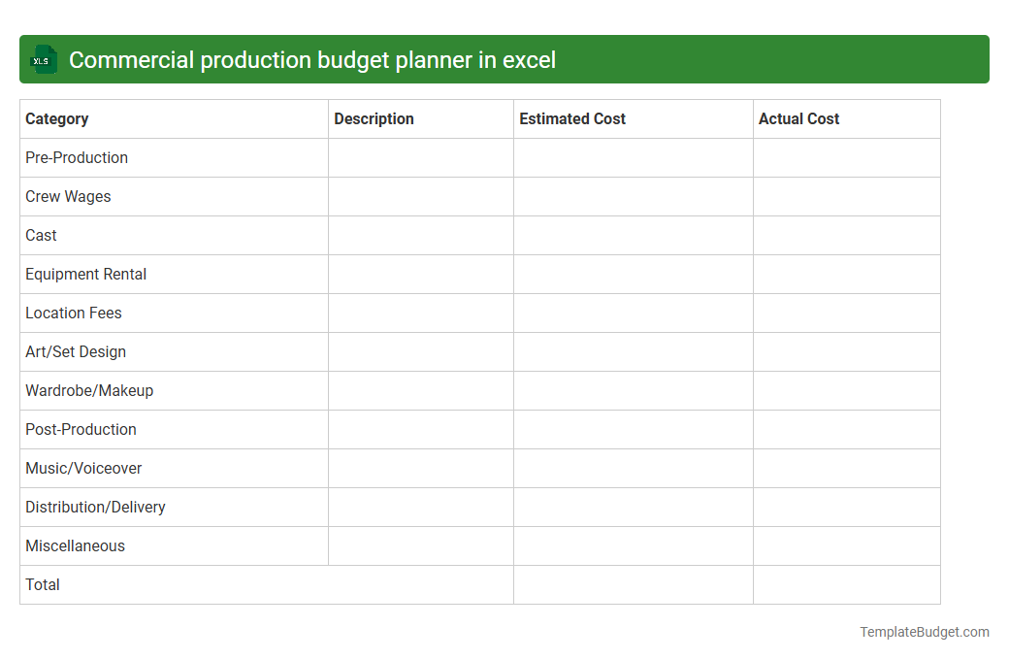The image size is (1009, 660).
Task: Click the Cast category cell
Action: pyautogui.click(x=41, y=235)
